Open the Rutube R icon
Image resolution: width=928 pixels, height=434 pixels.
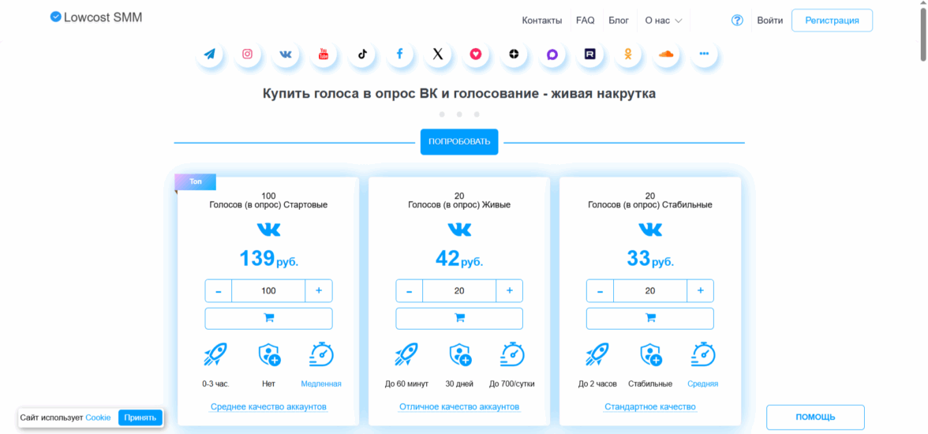tap(589, 54)
